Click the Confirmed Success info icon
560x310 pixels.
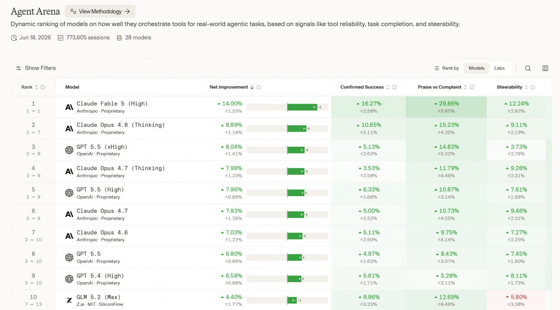click(394, 87)
